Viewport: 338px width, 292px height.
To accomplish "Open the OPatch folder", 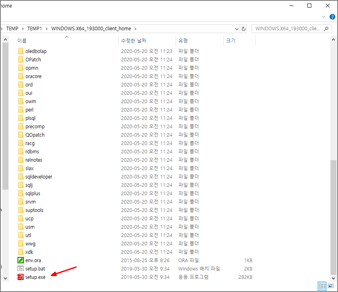I will point(31,59).
